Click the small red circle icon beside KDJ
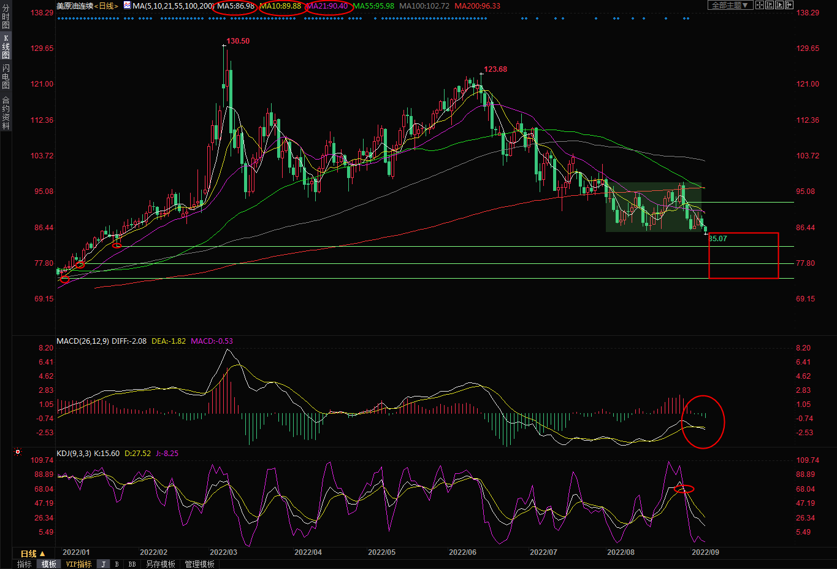The width and height of the screenshot is (837, 569). click(x=18, y=452)
